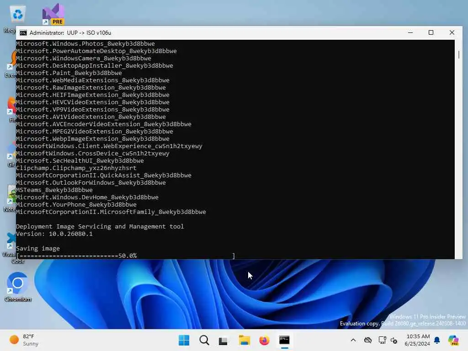The height and width of the screenshot is (351, 468).
Task: Click the Deployment Image Servicing and Management tool line
Action: [100, 227]
